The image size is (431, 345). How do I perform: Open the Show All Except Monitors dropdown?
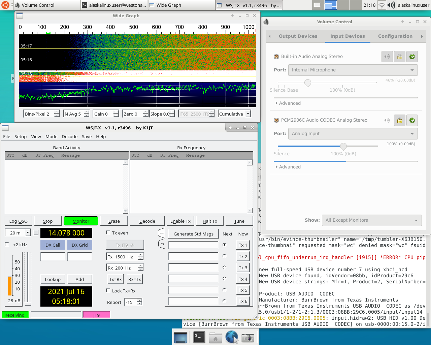pyautogui.click(x=371, y=220)
